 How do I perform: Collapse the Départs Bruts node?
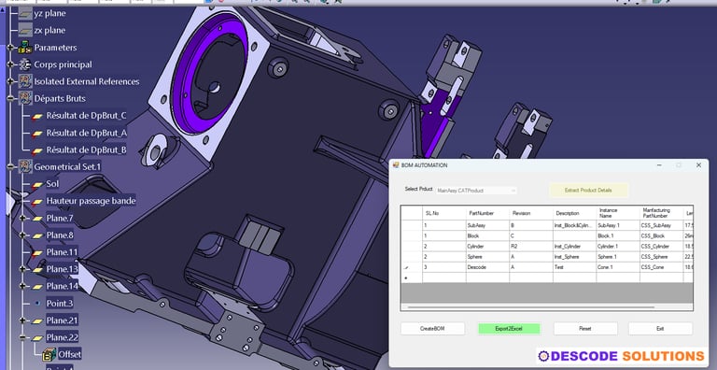tap(10, 98)
